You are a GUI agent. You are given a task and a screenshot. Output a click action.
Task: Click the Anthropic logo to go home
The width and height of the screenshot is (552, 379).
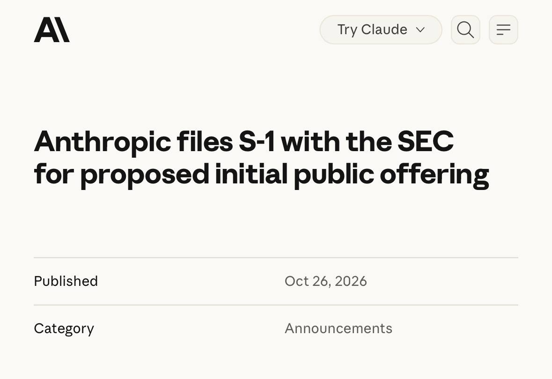point(52,29)
